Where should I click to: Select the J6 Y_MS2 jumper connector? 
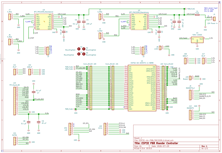point(9,42)
